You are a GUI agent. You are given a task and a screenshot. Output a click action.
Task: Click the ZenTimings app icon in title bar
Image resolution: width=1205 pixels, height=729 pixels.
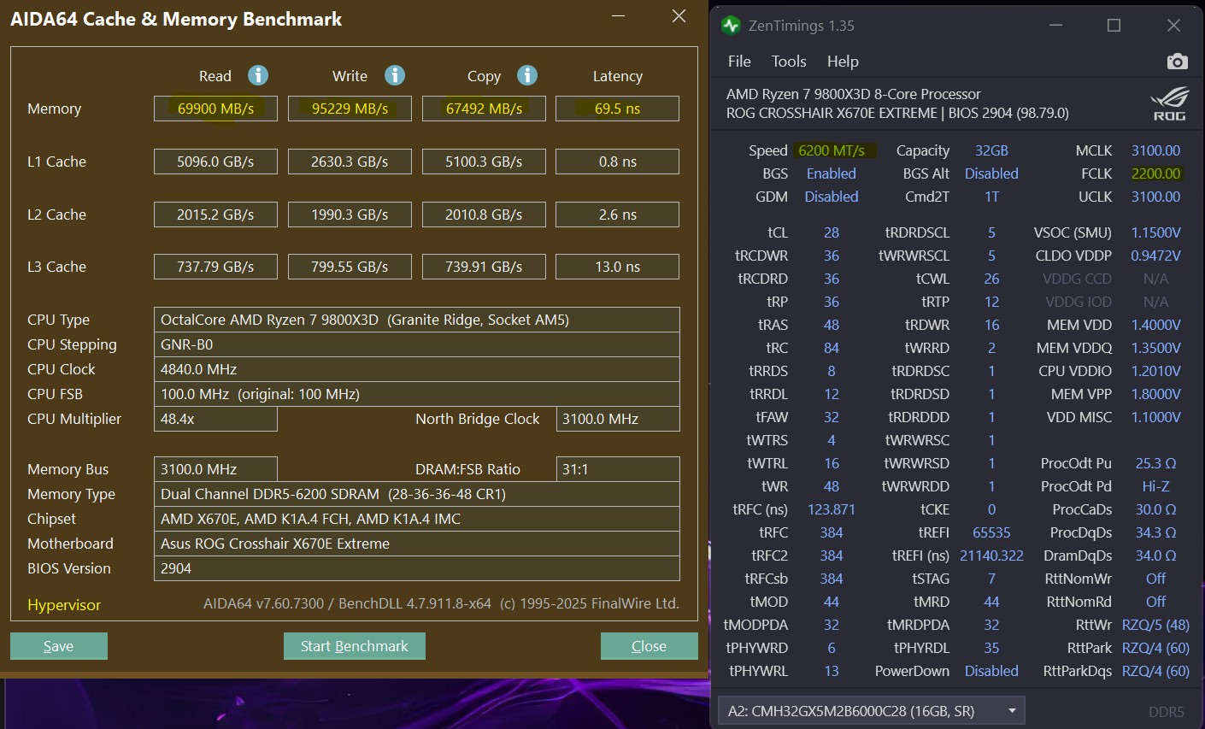[731, 26]
